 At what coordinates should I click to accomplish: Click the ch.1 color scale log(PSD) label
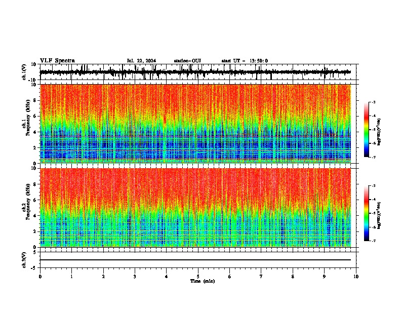[x=379, y=132]
